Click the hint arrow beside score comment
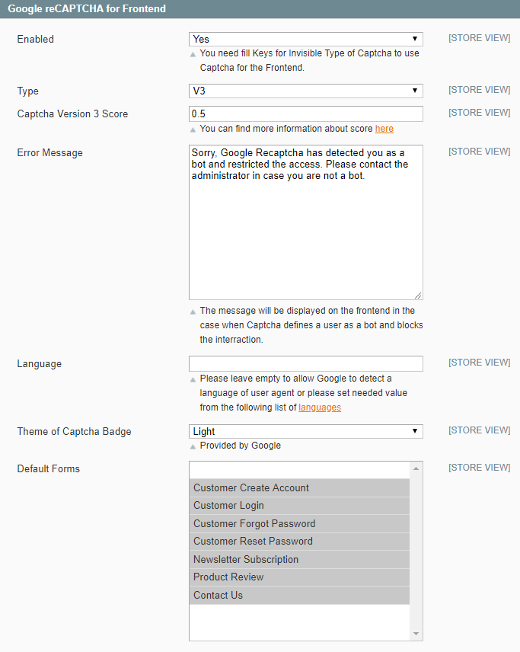The height and width of the screenshot is (652, 520). point(194,129)
